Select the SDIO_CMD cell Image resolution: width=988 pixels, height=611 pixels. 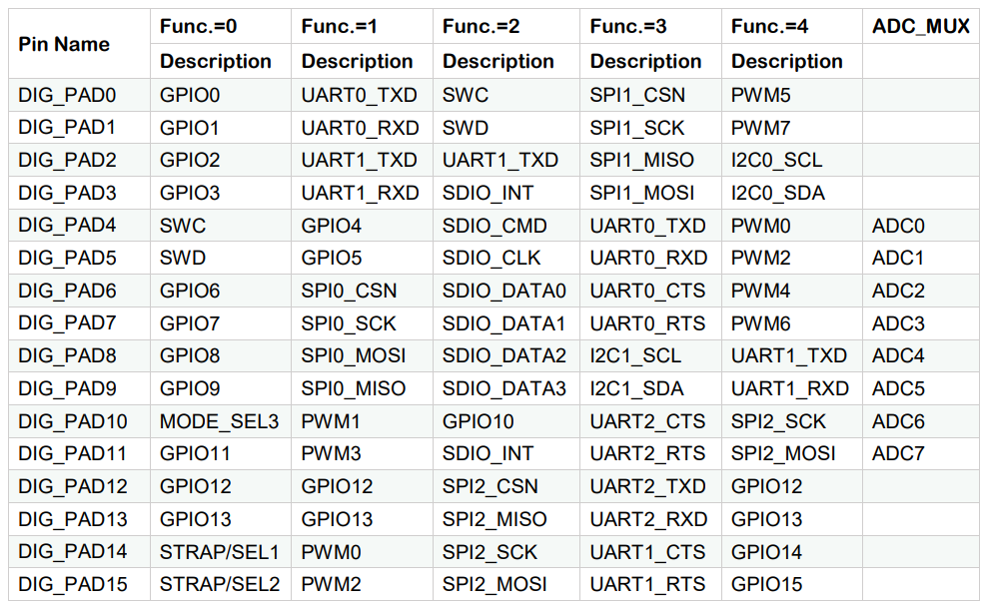[505, 226]
